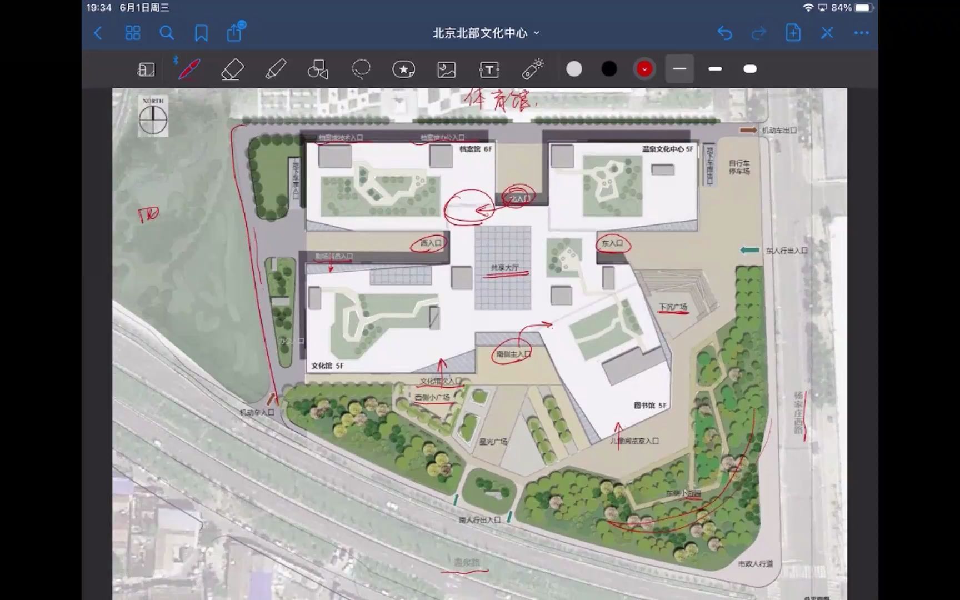Tap the 自行车停车场 label
960x600 pixels.
(x=739, y=167)
